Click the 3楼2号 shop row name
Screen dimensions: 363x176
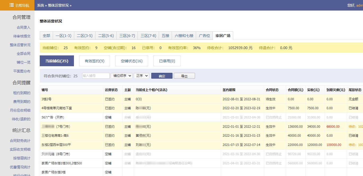point(46,99)
